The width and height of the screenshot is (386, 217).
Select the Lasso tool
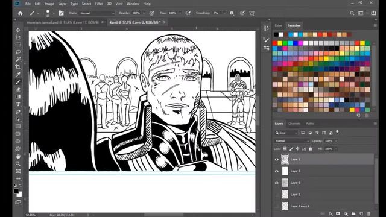point(18,52)
